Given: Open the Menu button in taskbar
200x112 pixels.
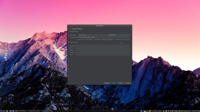Looking at the screenshot, I should click(3, 111).
